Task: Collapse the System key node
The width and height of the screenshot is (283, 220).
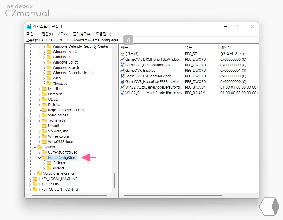Action: click(35, 147)
